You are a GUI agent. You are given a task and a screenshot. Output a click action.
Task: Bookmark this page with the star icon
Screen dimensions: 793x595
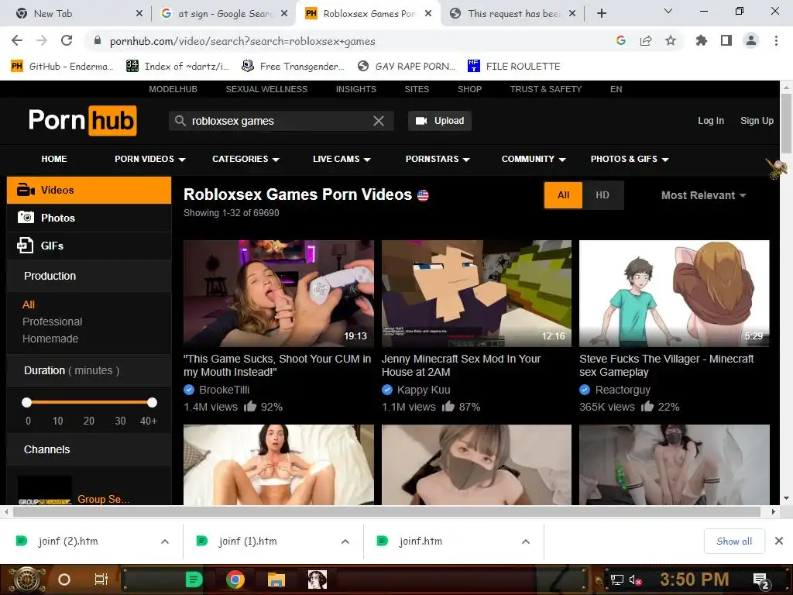click(x=671, y=41)
